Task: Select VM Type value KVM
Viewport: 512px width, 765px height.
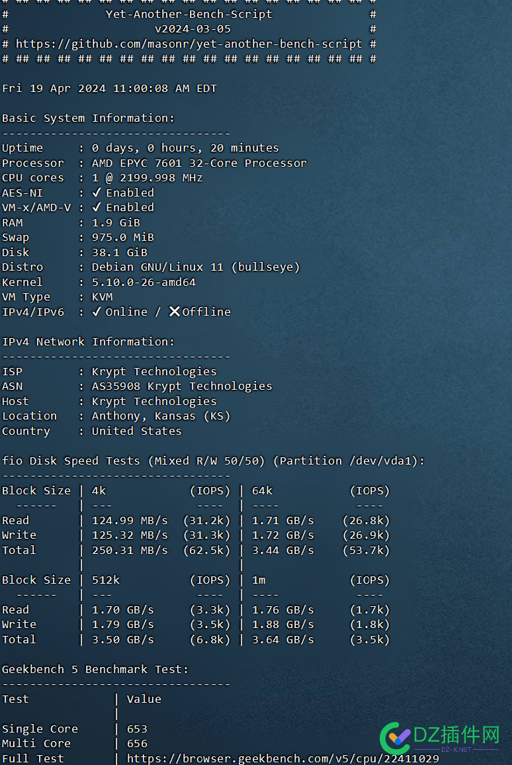Action: 102,297
